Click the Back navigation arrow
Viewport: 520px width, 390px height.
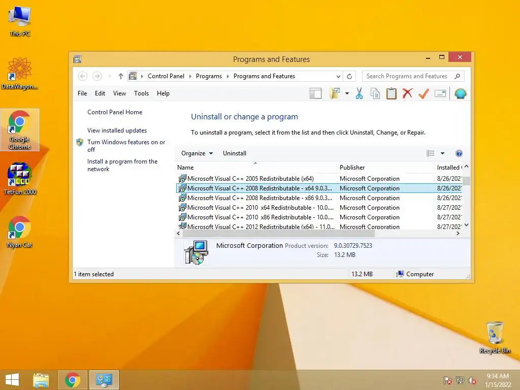(83, 76)
